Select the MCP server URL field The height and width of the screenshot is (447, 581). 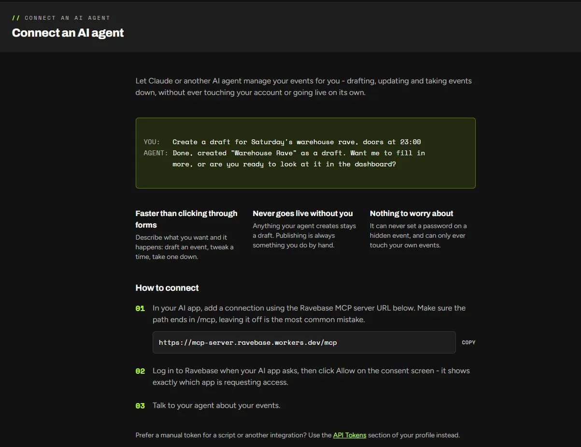tap(304, 342)
